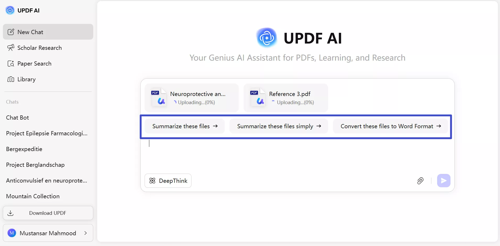Select the Scholar Research megaphone icon

click(x=11, y=48)
